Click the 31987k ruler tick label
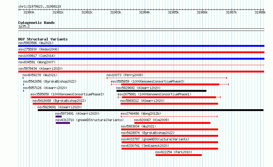 [231, 12]
